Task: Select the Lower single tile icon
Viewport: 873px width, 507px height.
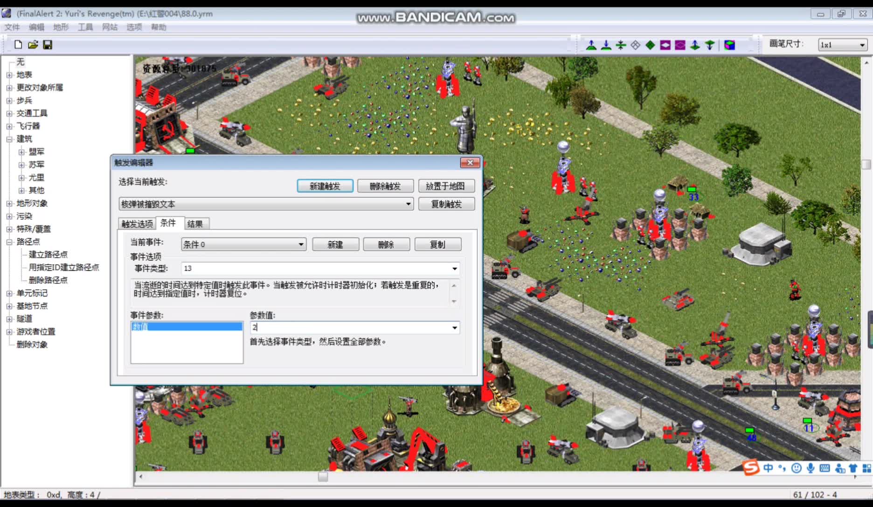Action: coord(710,45)
